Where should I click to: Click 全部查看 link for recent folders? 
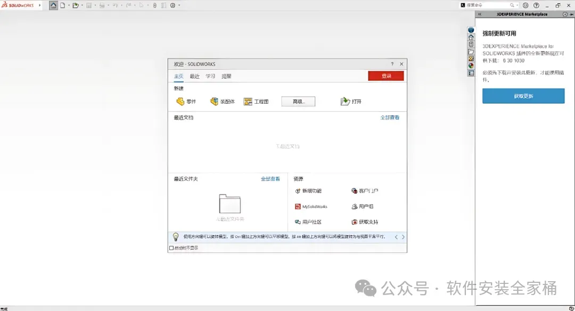pos(270,179)
